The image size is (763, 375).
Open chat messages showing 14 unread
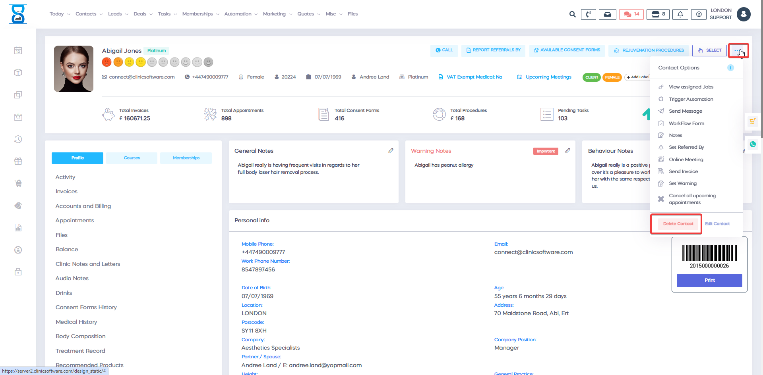pyautogui.click(x=631, y=14)
